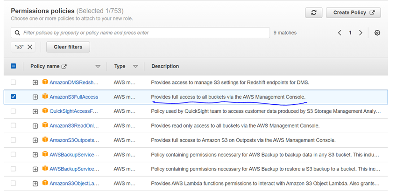Click the AmazonDMSRedshift policy cube icon
The height and width of the screenshot is (192, 397).
click(45, 82)
